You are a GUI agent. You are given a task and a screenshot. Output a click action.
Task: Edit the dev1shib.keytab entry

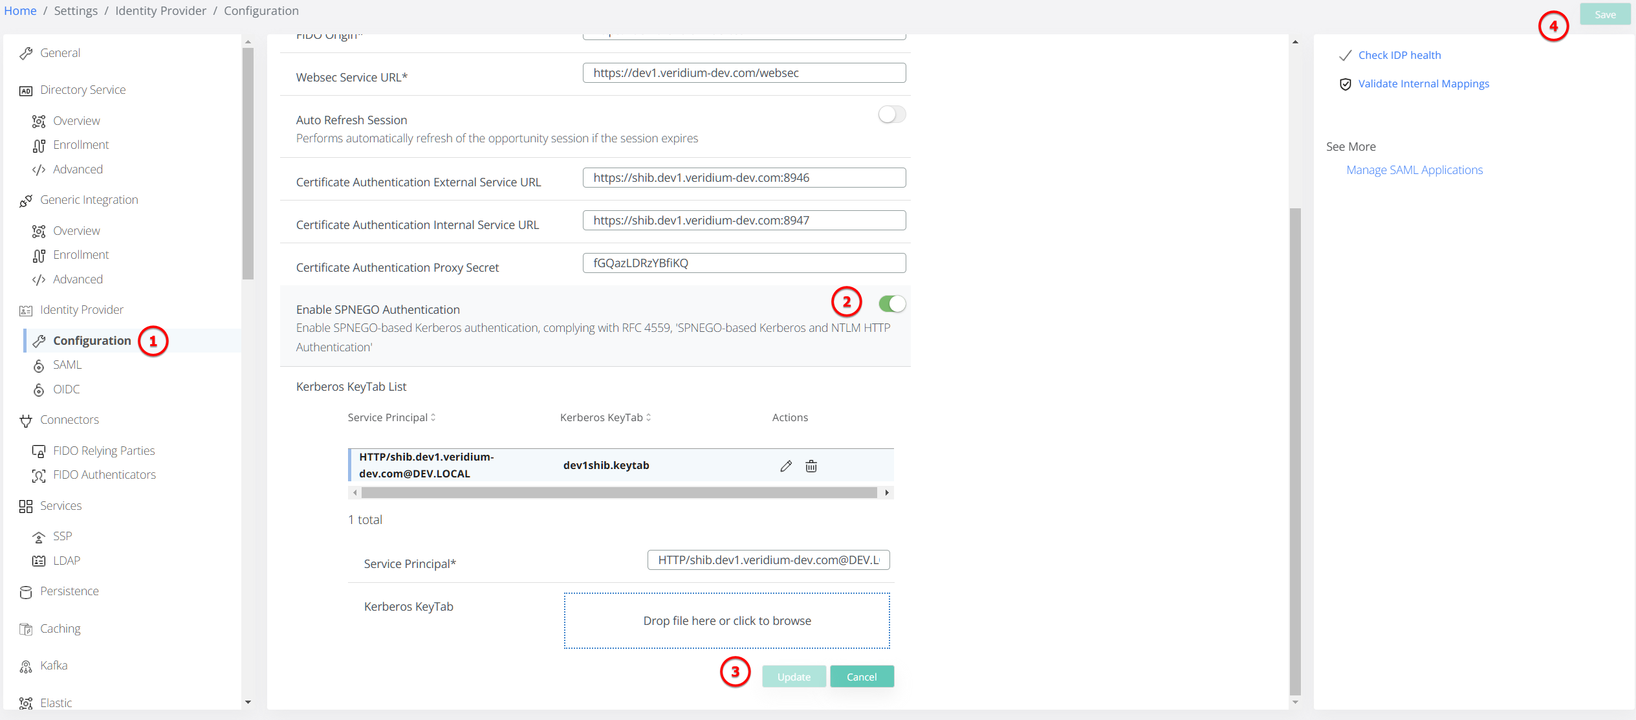786,465
